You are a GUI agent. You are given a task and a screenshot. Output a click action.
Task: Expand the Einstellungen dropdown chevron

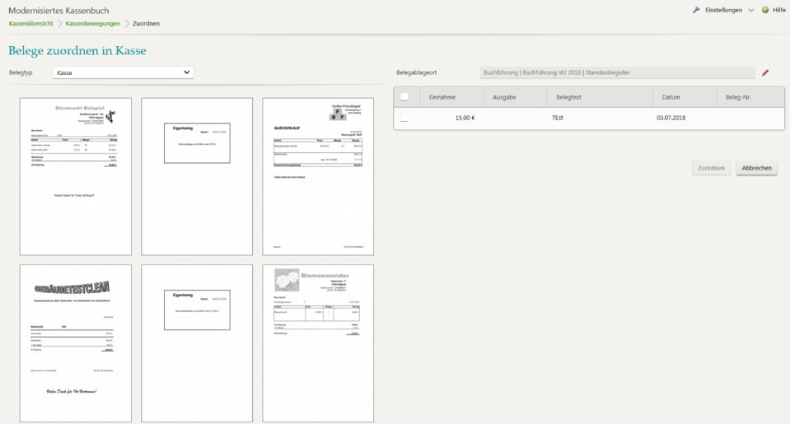751,10
